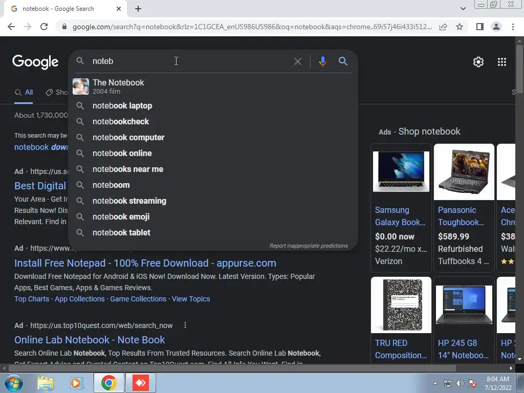
Task: Bookmark this page with the star icon
Action: (x=460, y=27)
